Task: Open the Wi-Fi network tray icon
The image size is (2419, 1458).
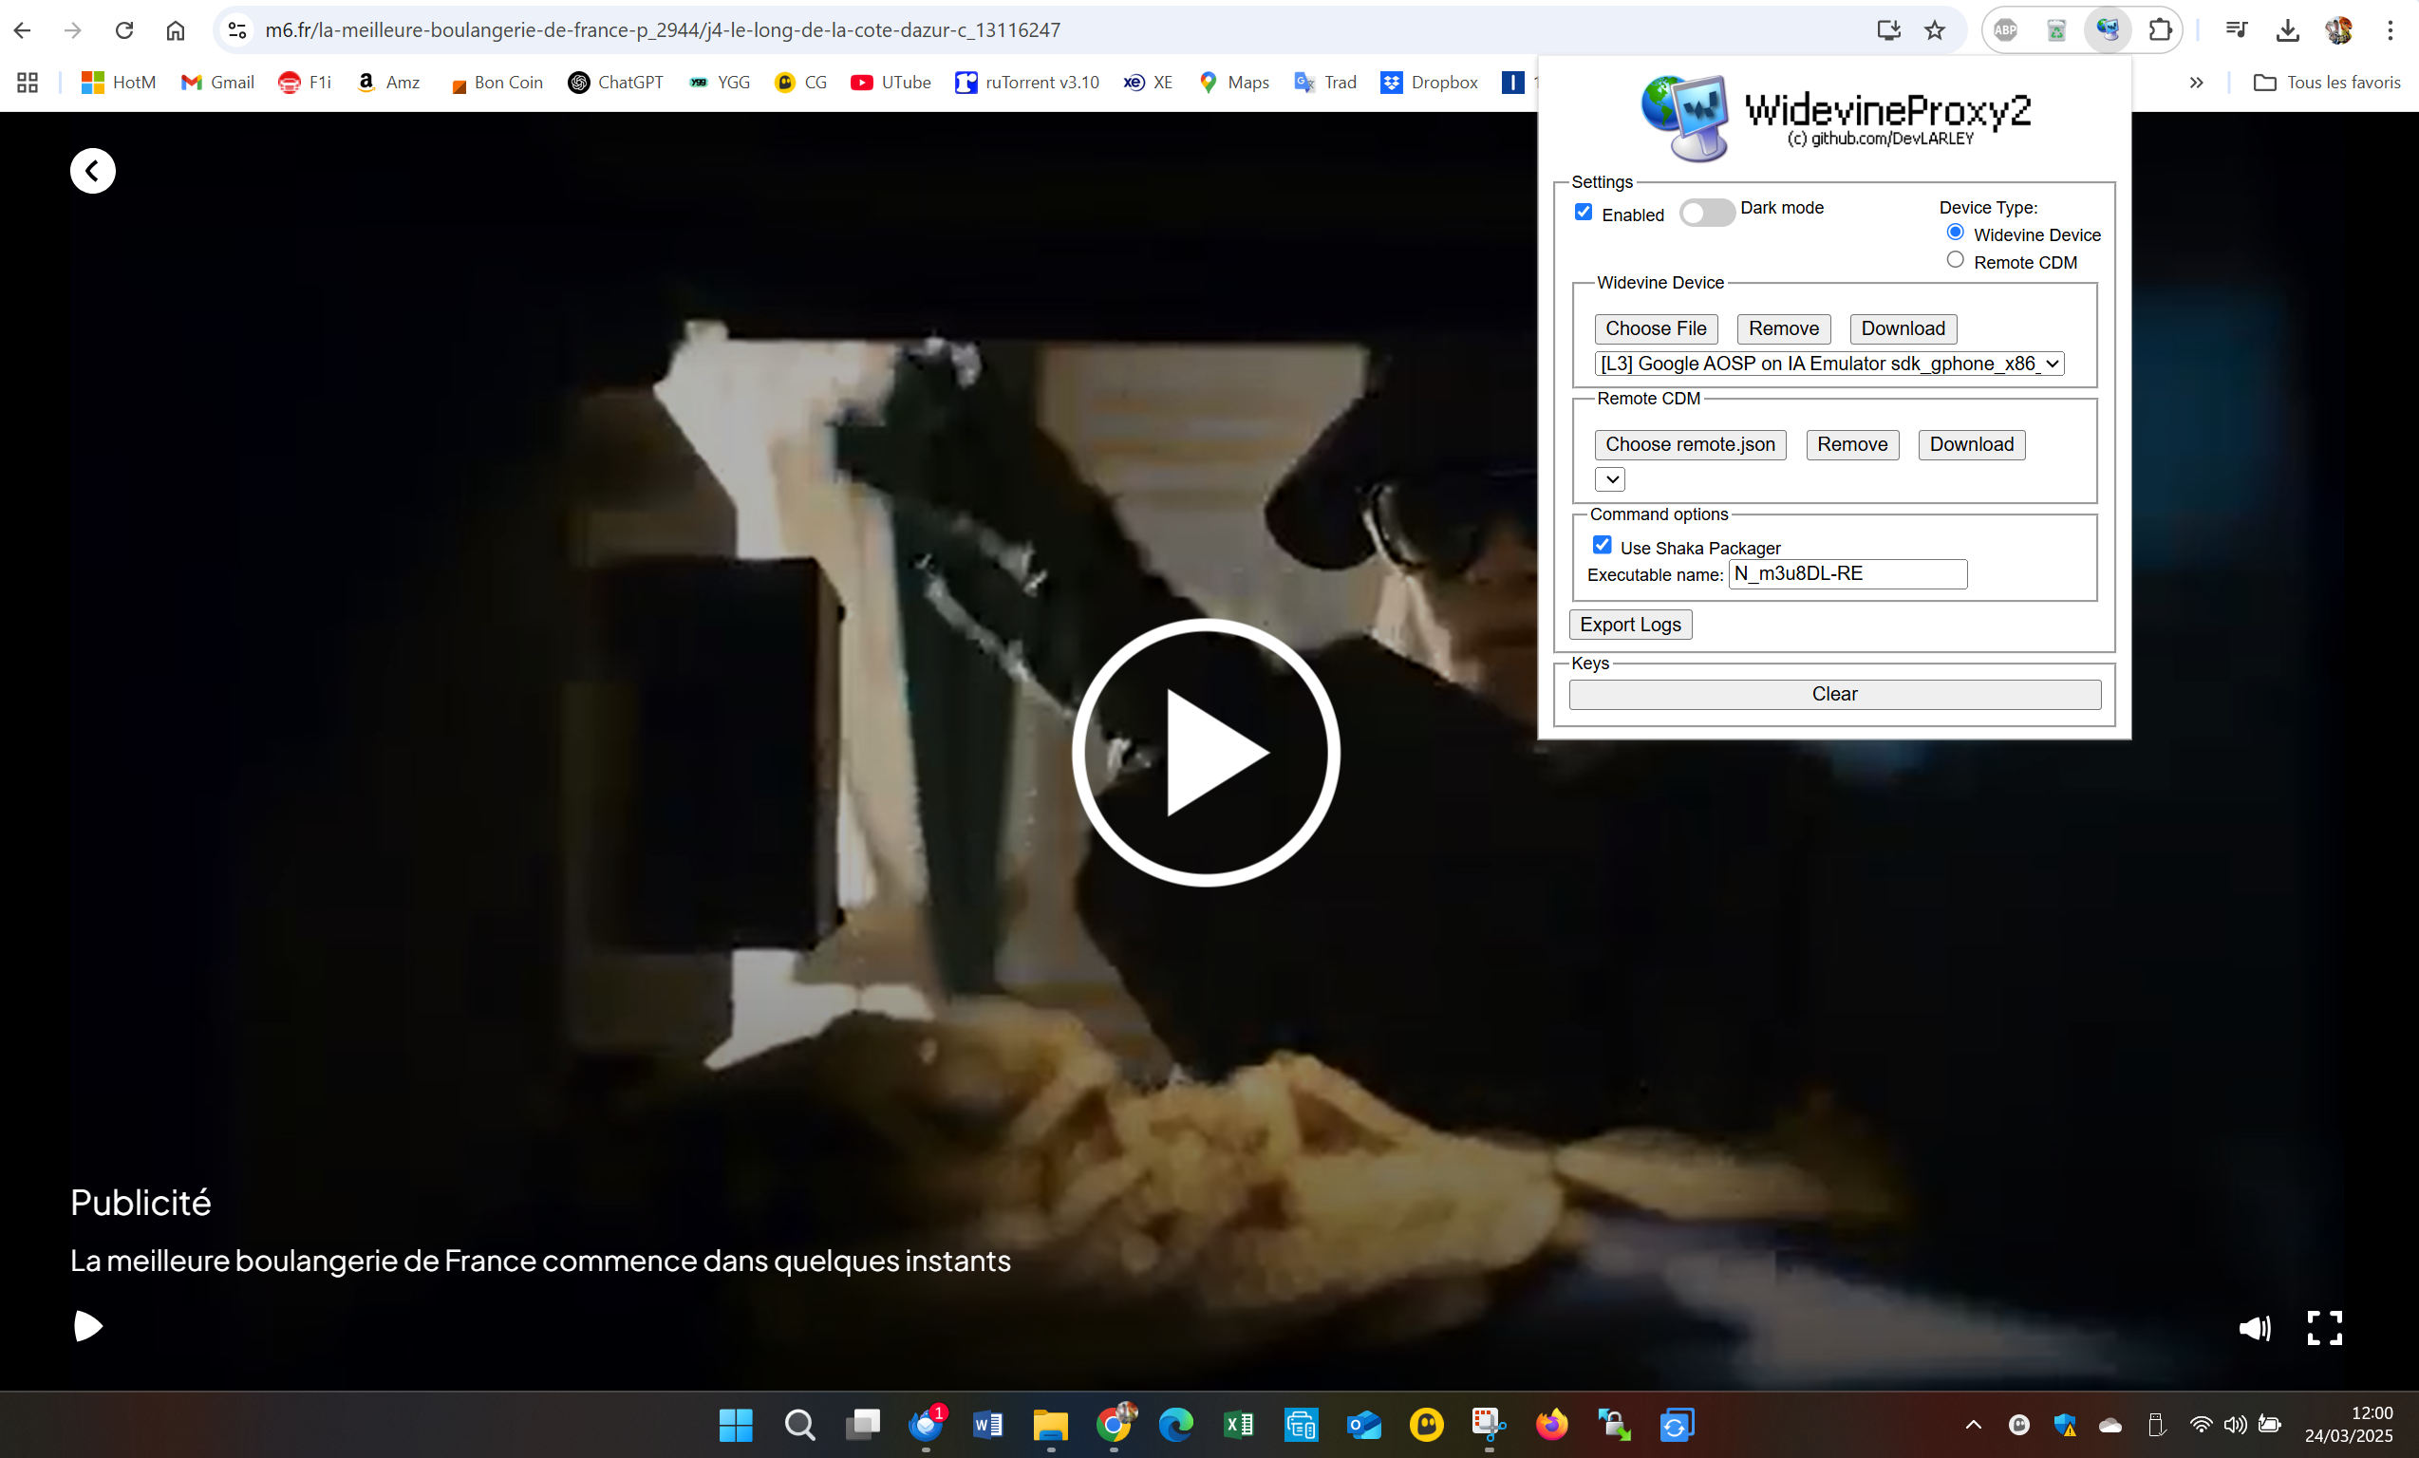Action: pos(2200,1425)
